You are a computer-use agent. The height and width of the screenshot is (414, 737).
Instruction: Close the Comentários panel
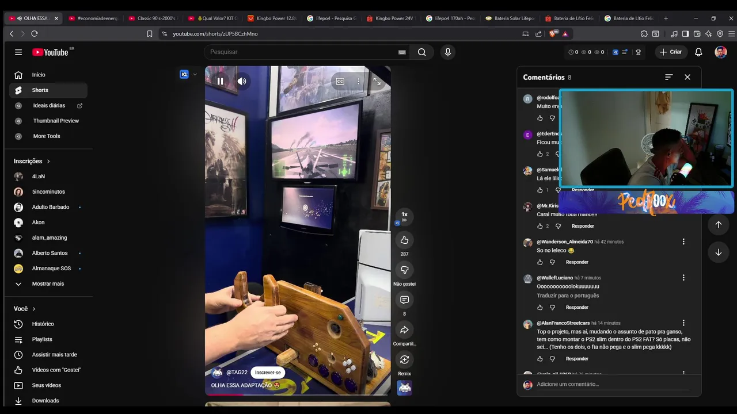pyautogui.click(x=687, y=77)
